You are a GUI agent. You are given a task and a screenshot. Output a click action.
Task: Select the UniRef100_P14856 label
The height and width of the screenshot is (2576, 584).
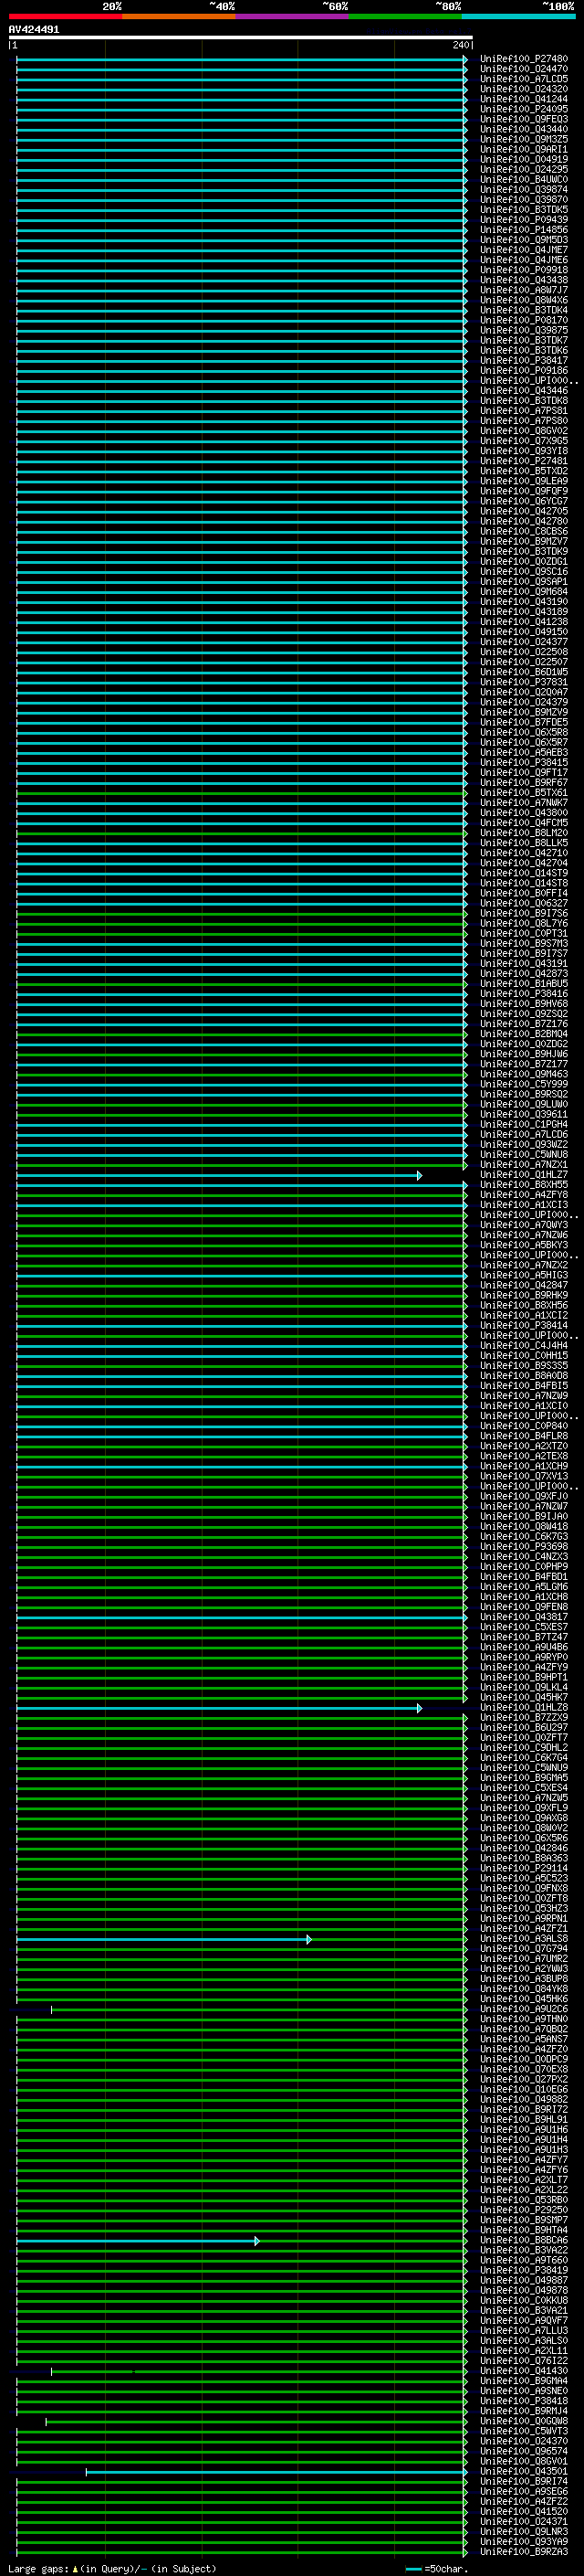click(523, 230)
